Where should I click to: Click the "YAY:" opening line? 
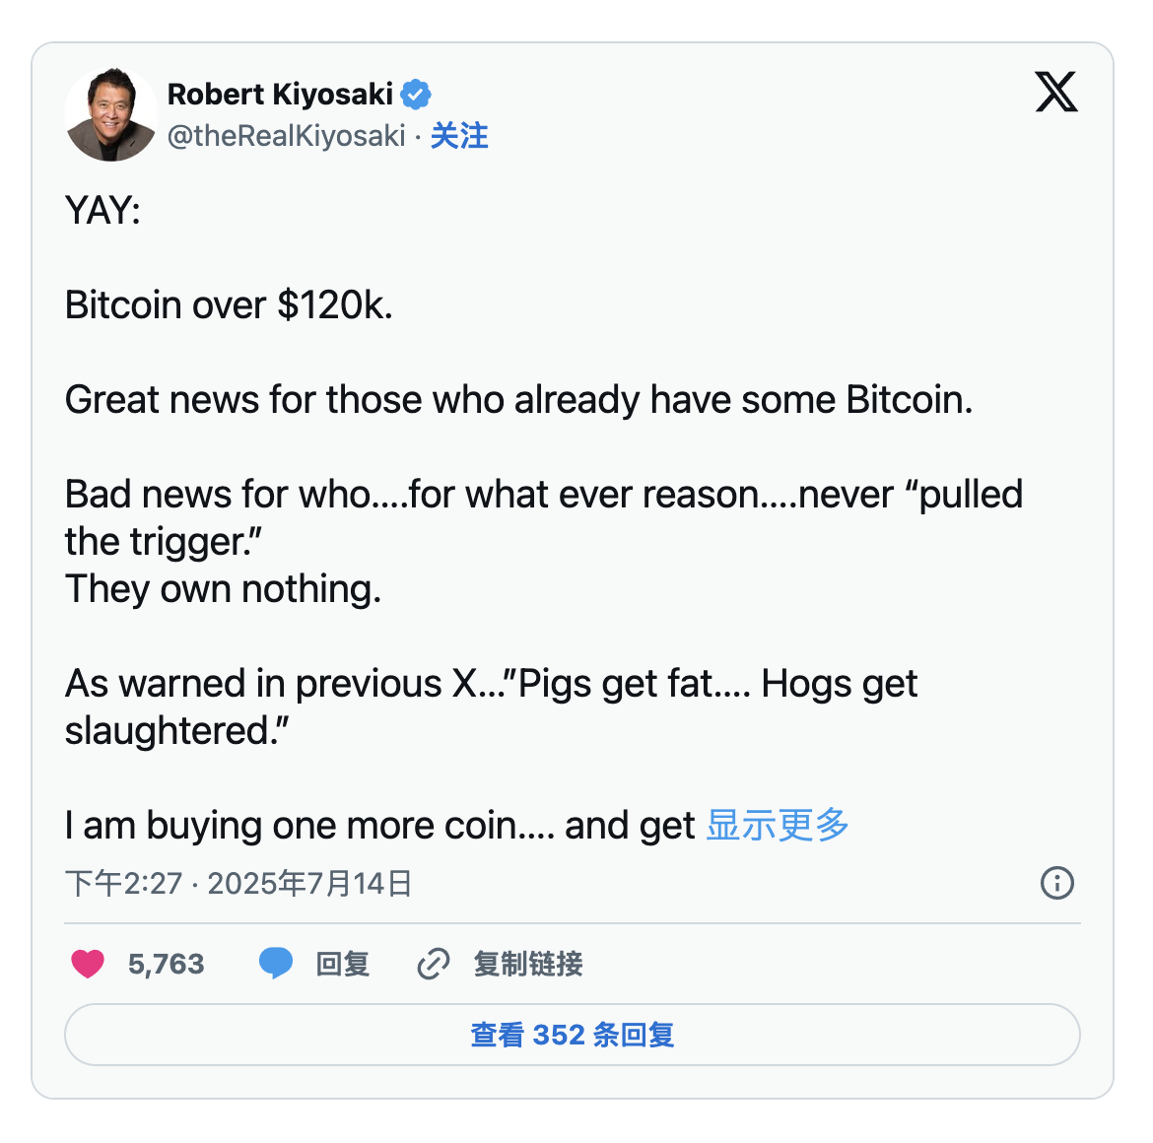(102, 211)
